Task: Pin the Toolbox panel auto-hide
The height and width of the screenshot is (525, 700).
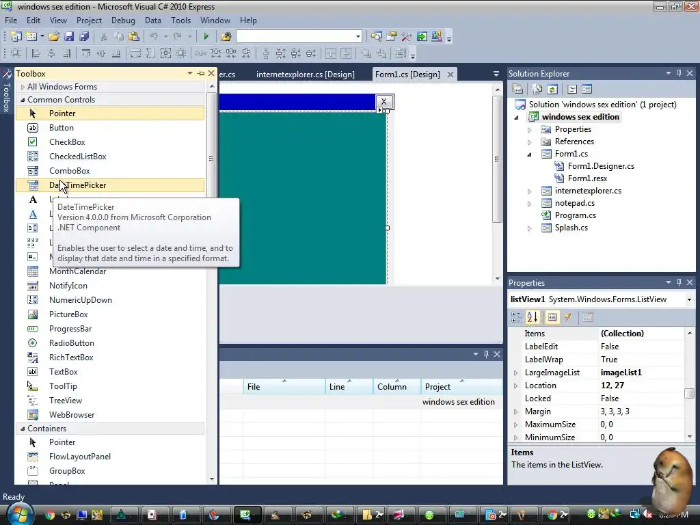Action: click(201, 73)
